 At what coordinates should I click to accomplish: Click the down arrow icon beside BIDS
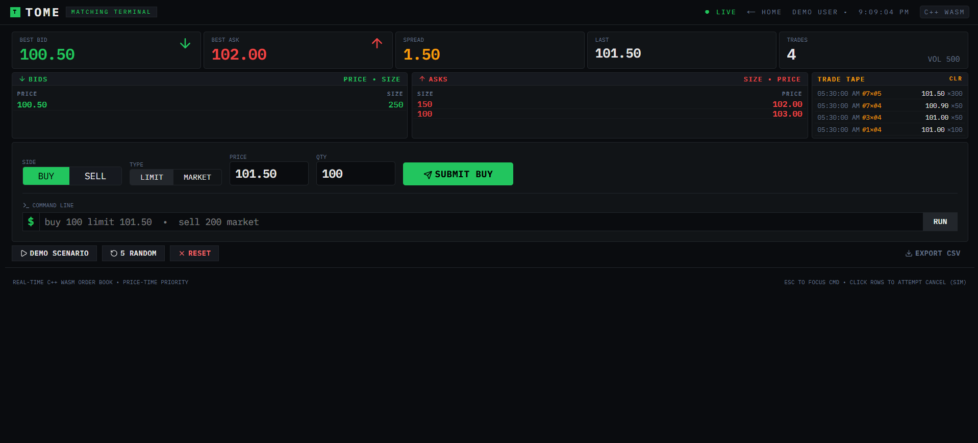tap(22, 79)
